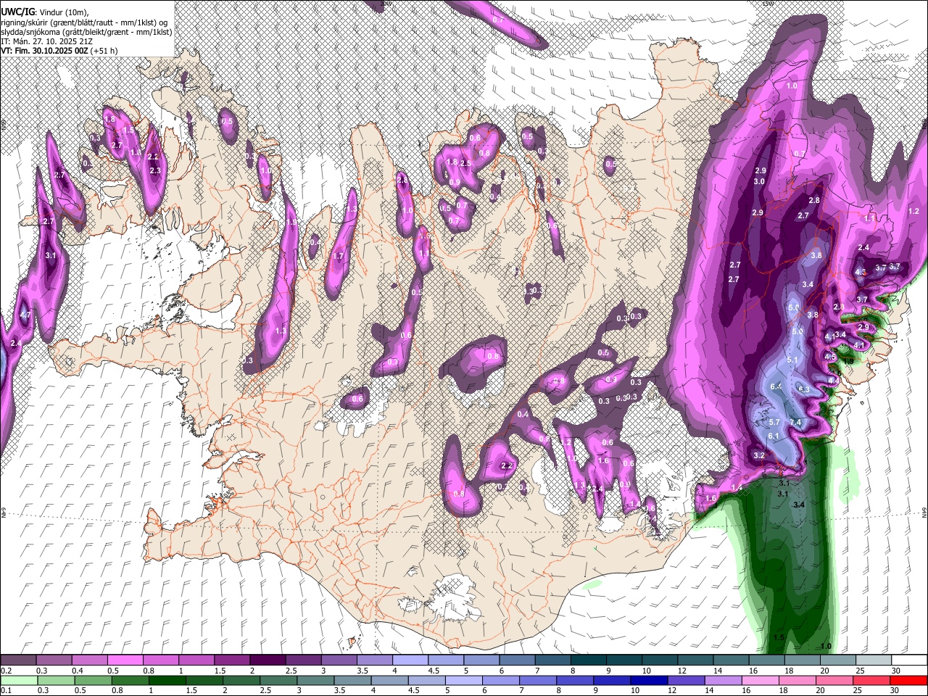The image size is (928, 696).
Task: Click the VT: Fim. 30.10.2025 00Z valid time
Action: point(44,51)
